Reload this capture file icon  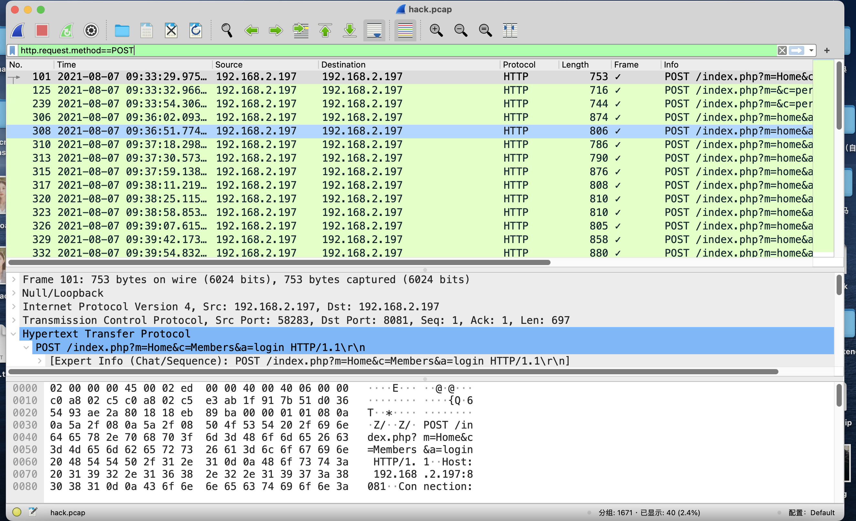click(x=196, y=31)
